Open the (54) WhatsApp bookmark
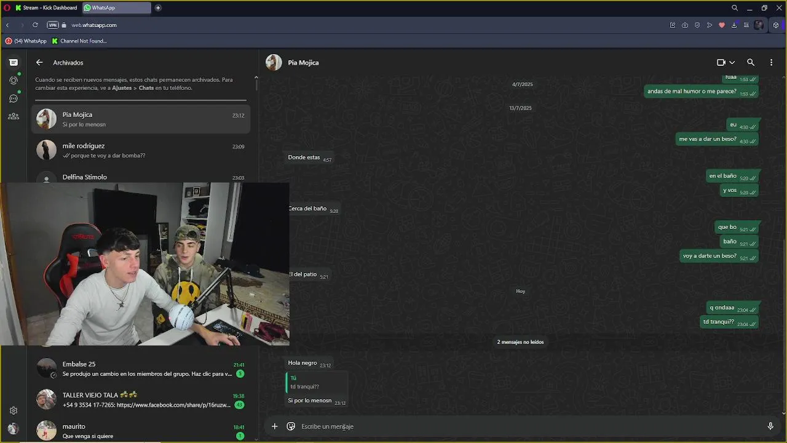This screenshot has height=443, width=787. pos(26,41)
